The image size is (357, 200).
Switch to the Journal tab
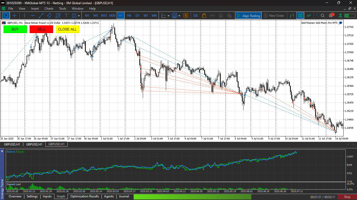tap(124, 196)
